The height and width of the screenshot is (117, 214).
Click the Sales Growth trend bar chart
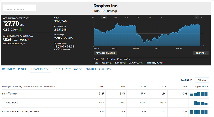201,103
